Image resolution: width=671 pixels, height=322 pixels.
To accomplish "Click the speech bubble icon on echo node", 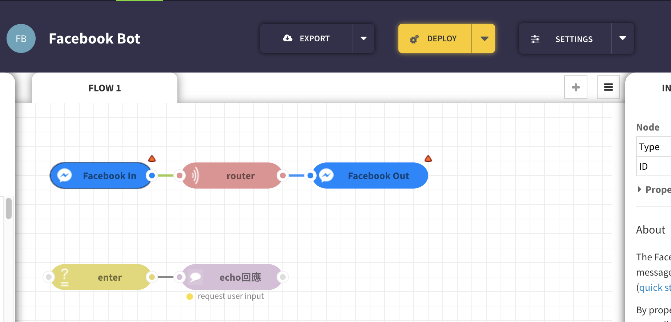I will [x=195, y=277].
